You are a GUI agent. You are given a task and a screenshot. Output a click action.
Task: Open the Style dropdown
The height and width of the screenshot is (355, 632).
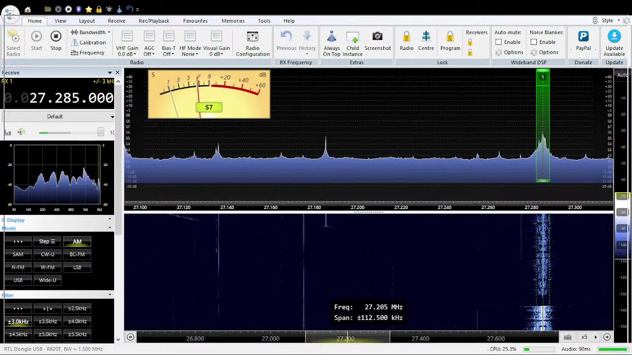coord(610,21)
